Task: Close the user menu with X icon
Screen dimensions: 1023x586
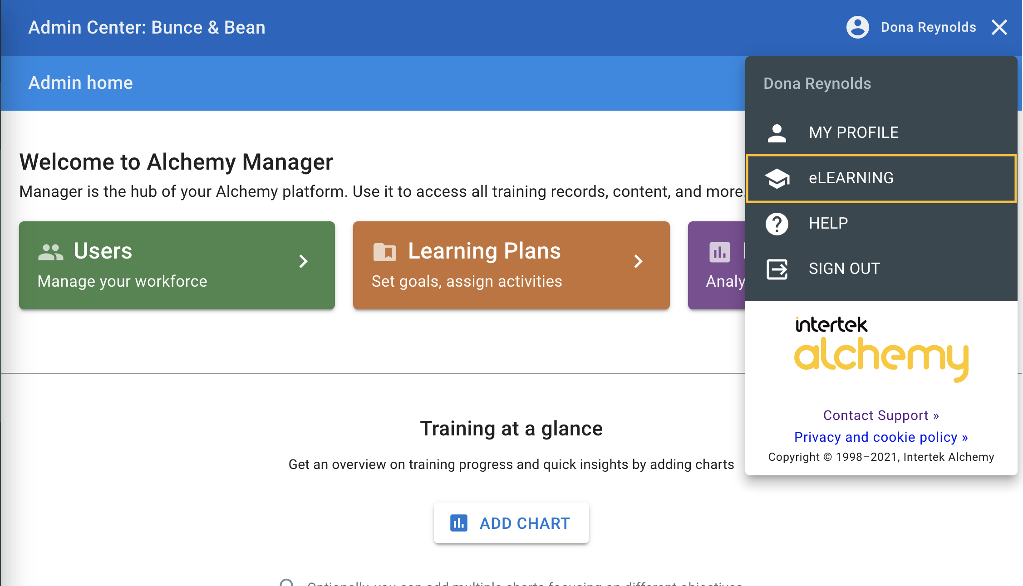Action: pos(999,27)
